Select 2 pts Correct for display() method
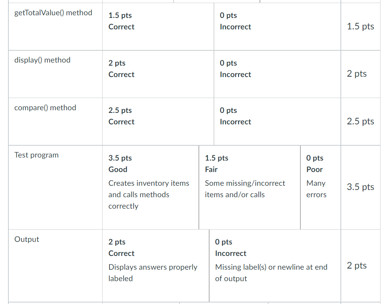The width and height of the screenshot is (392, 304). [158, 74]
